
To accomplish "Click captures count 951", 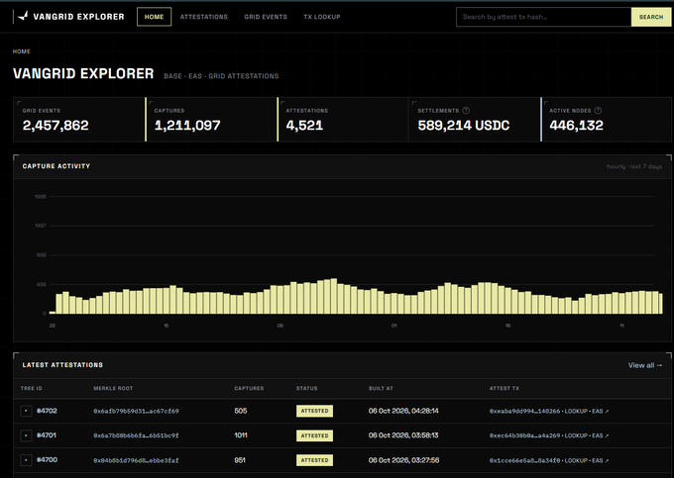I will (240, 460).
